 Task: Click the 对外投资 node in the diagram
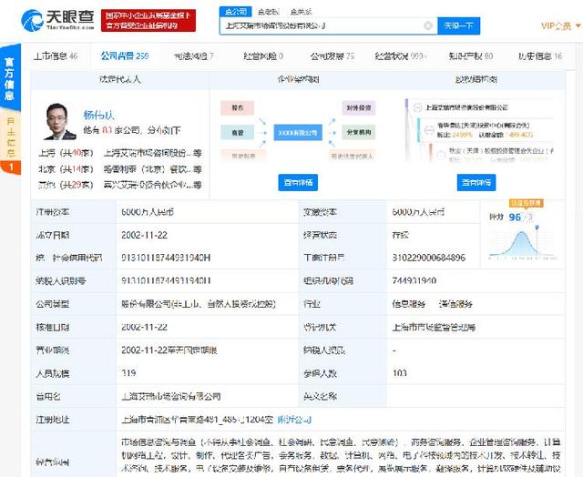point(358,107)
